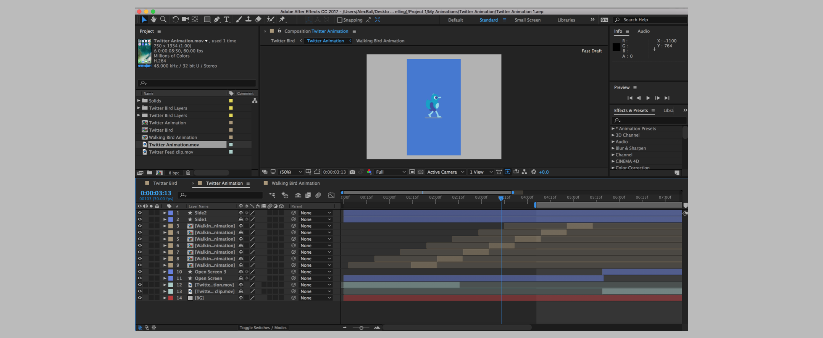Click the 8 bpc color depth button

(x=174, y=173)
